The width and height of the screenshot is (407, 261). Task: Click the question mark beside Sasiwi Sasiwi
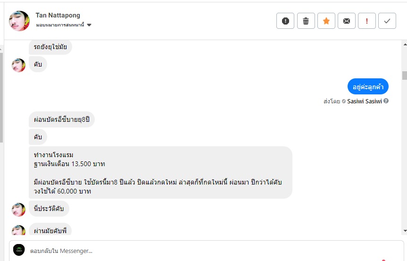click(386, 101)
